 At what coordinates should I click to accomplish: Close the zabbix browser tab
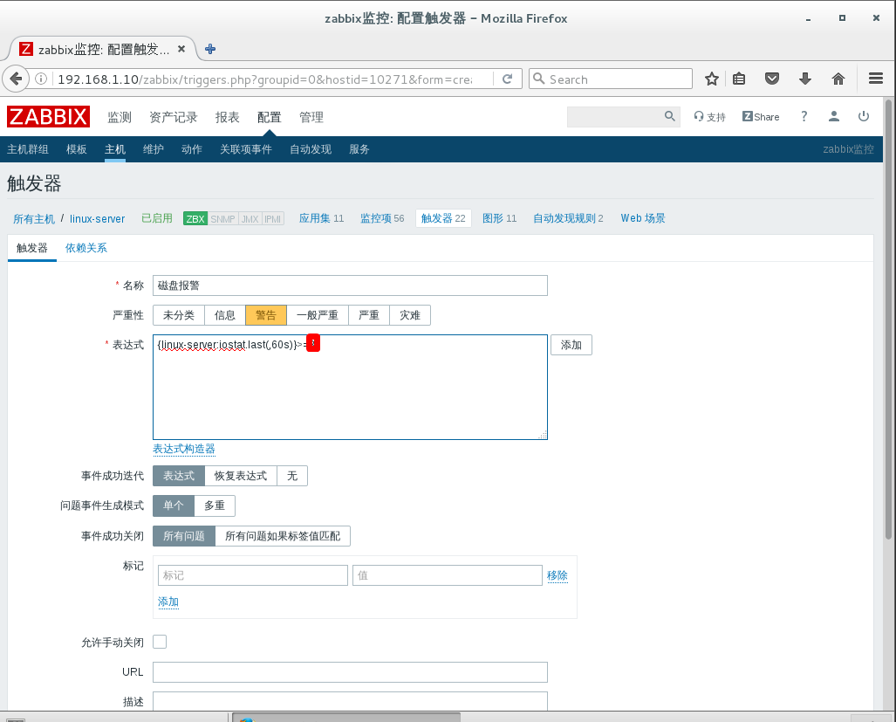(x=181, y=49)
